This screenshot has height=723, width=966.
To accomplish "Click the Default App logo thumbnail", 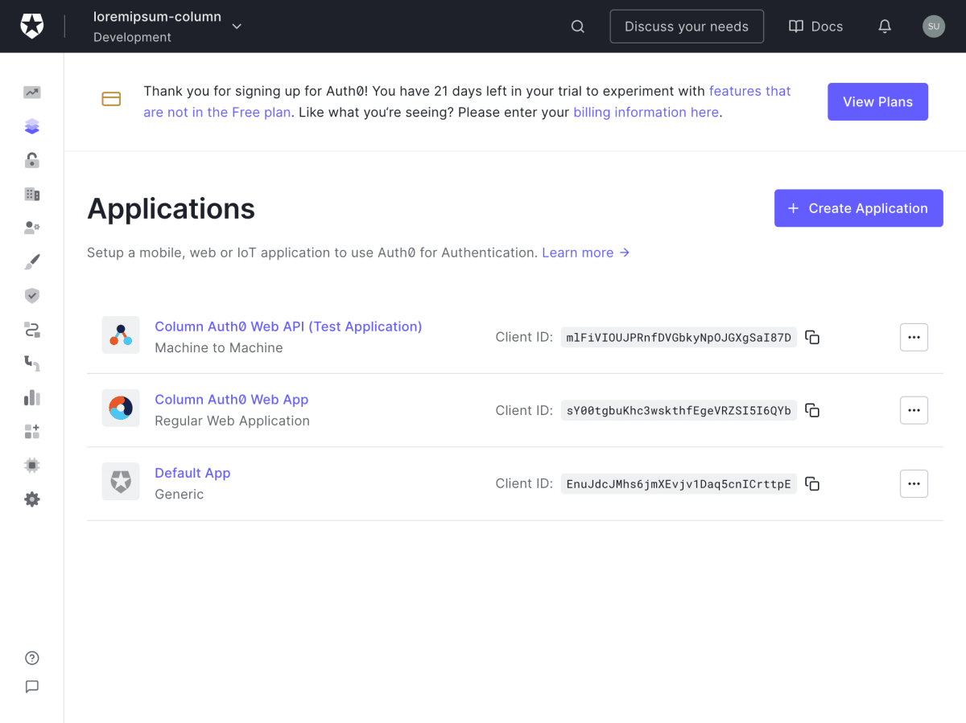I will pos(121,482).
